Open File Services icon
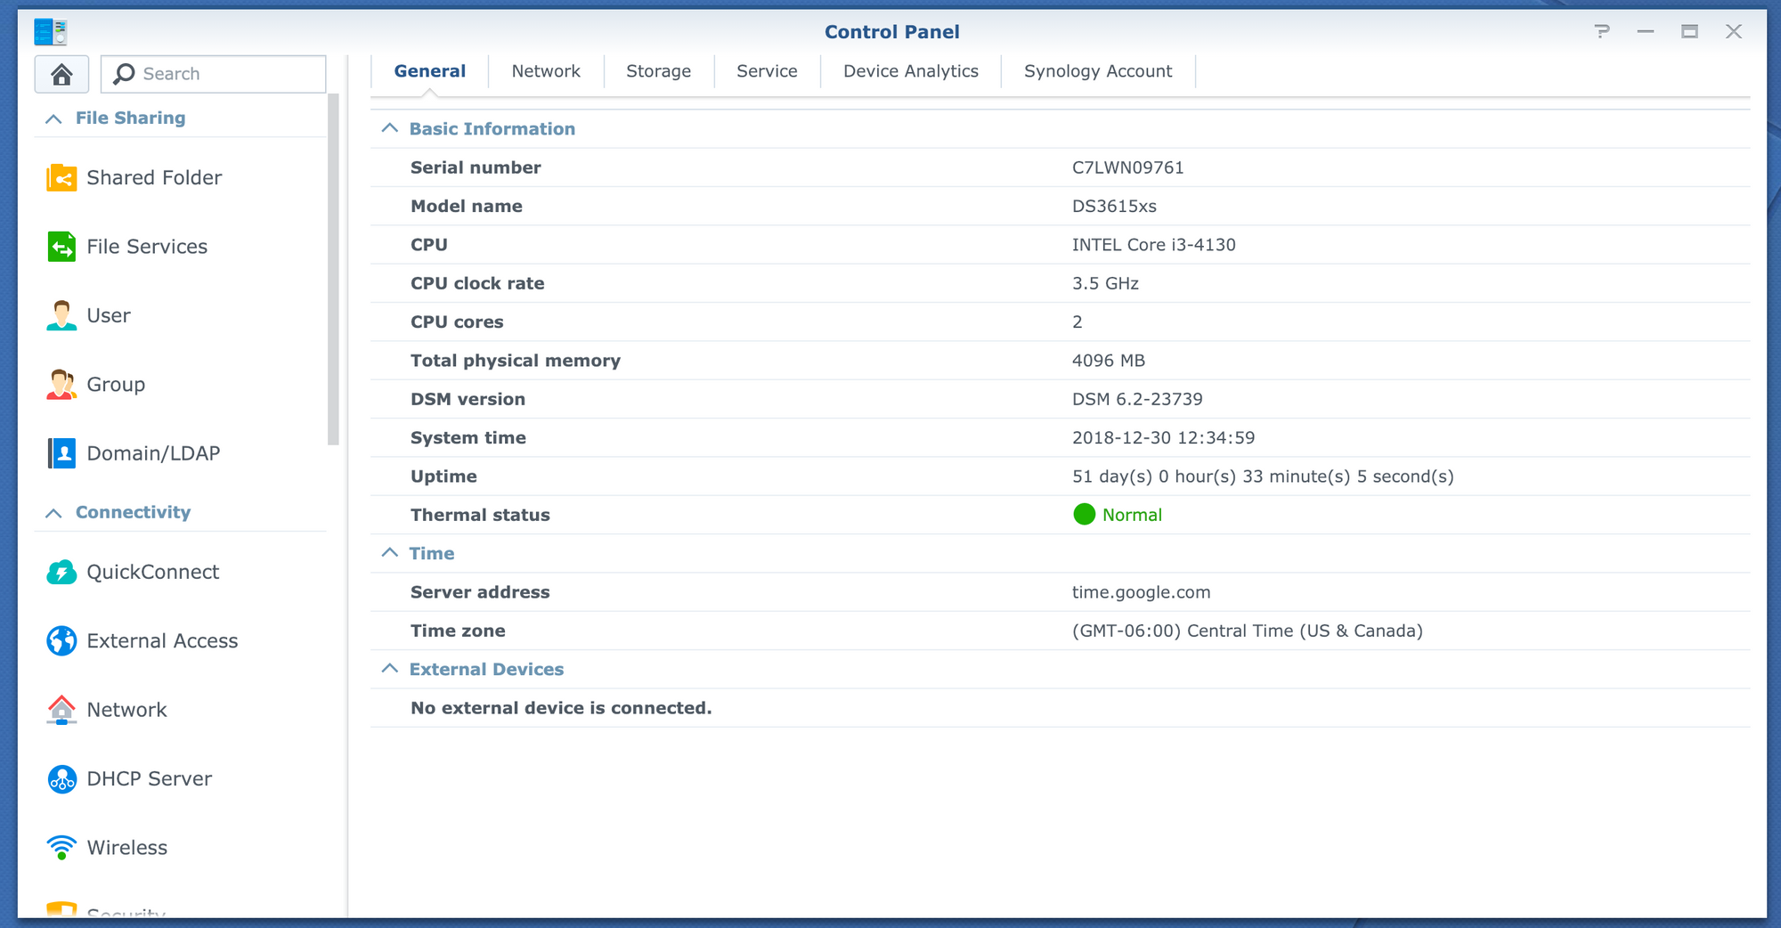The image size is (1781, 928). click(61, 247)
